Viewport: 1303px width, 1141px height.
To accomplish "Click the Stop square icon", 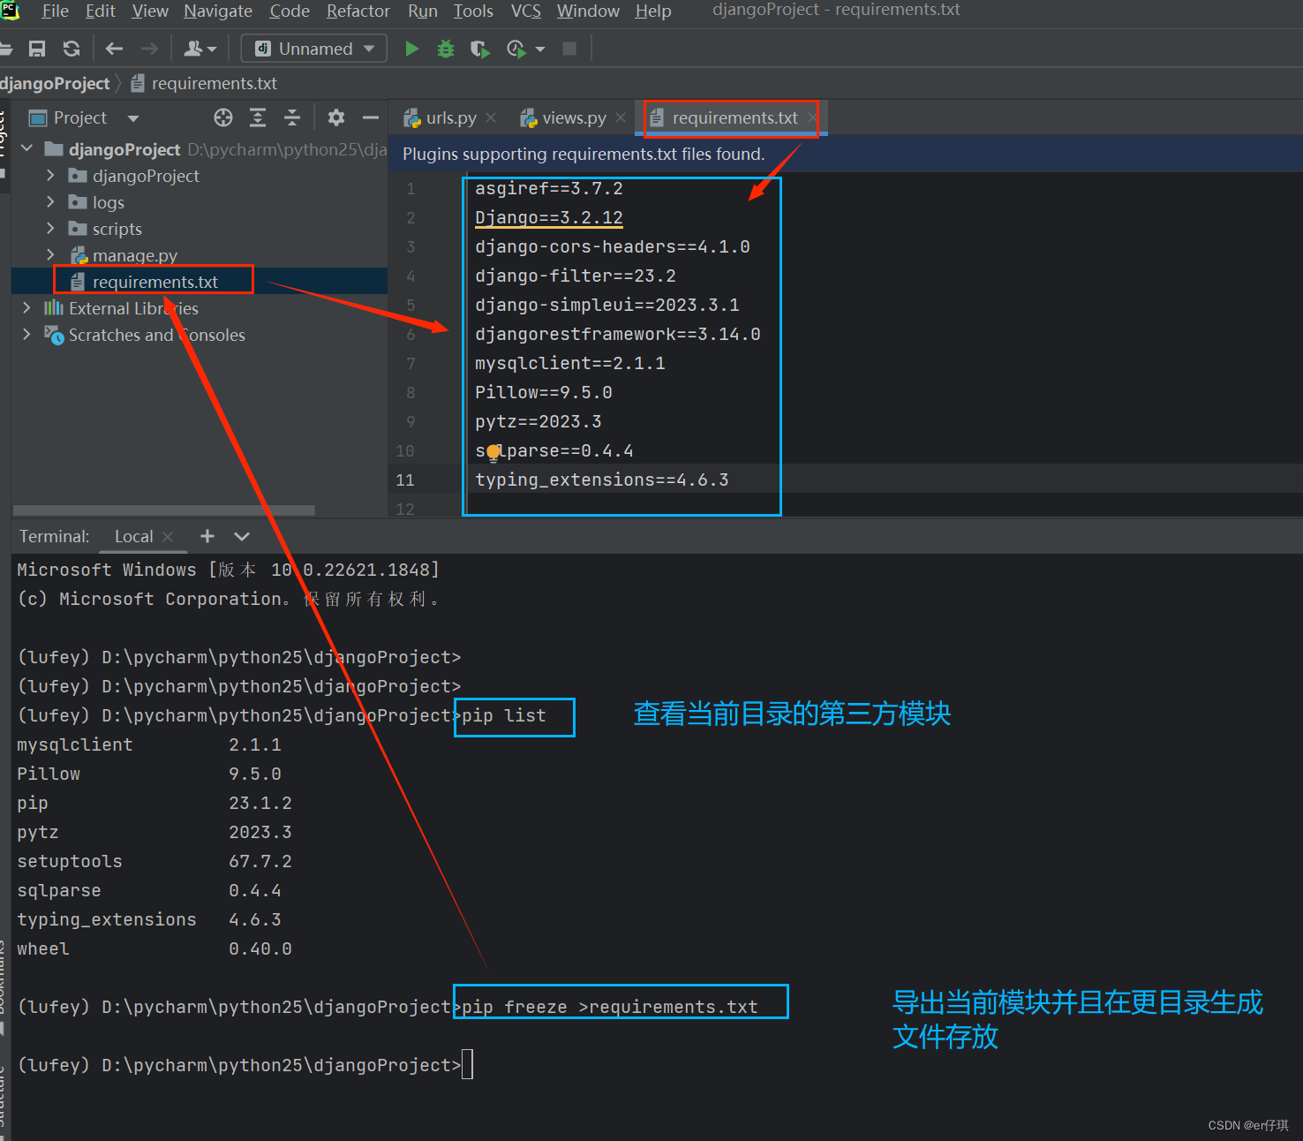I will [x=569, y=49].
